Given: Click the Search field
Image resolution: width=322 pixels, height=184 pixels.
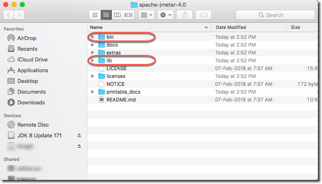Looking at the screenshot, I should (x=275, y=15).
